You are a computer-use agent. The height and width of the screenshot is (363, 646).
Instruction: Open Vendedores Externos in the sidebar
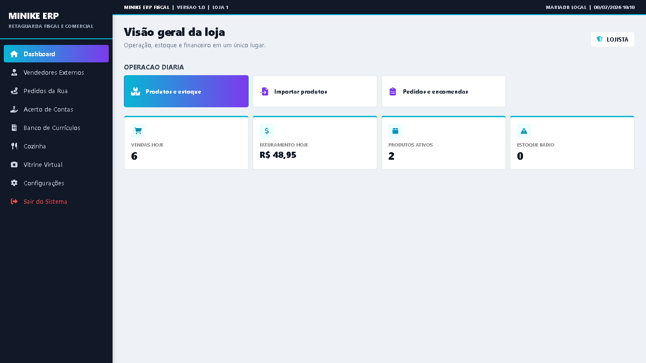click(x=56, y=72)
